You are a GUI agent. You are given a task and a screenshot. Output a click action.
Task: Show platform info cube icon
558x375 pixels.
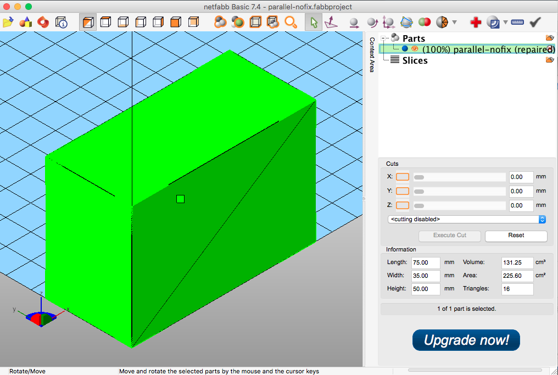pyautogui.click(x=61, y=22)
